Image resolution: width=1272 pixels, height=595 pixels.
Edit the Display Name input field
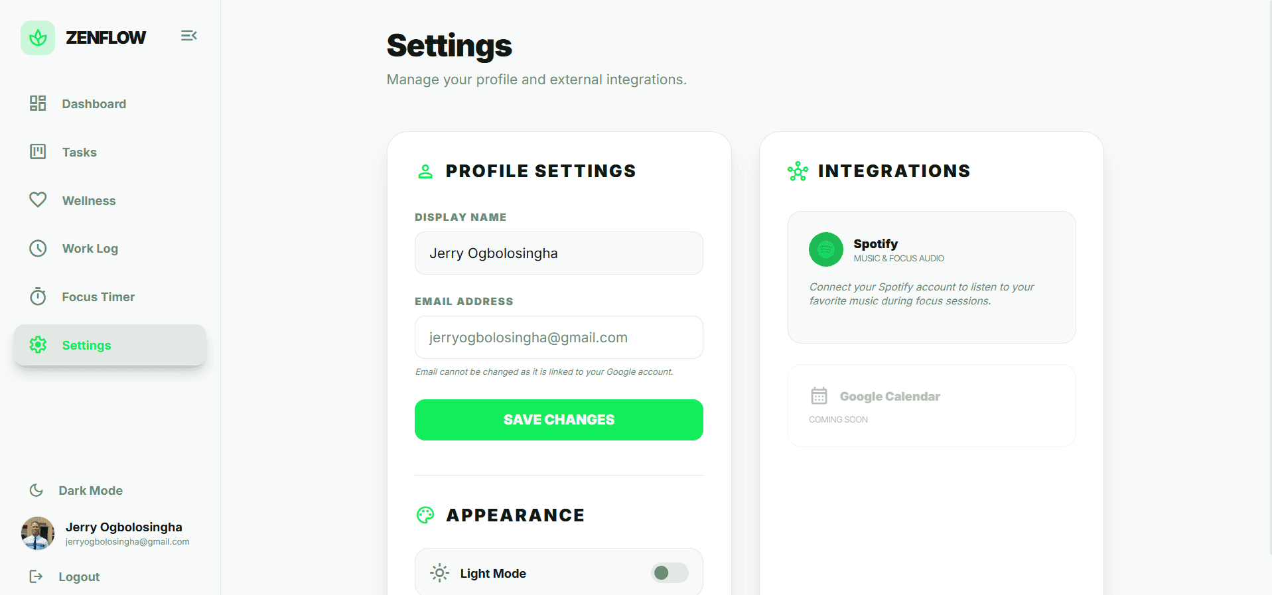click(x=559, y=253)
